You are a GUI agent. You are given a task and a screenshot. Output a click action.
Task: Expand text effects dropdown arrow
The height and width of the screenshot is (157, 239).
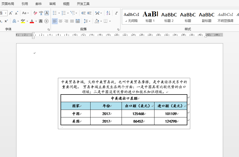tap(18, 21)
